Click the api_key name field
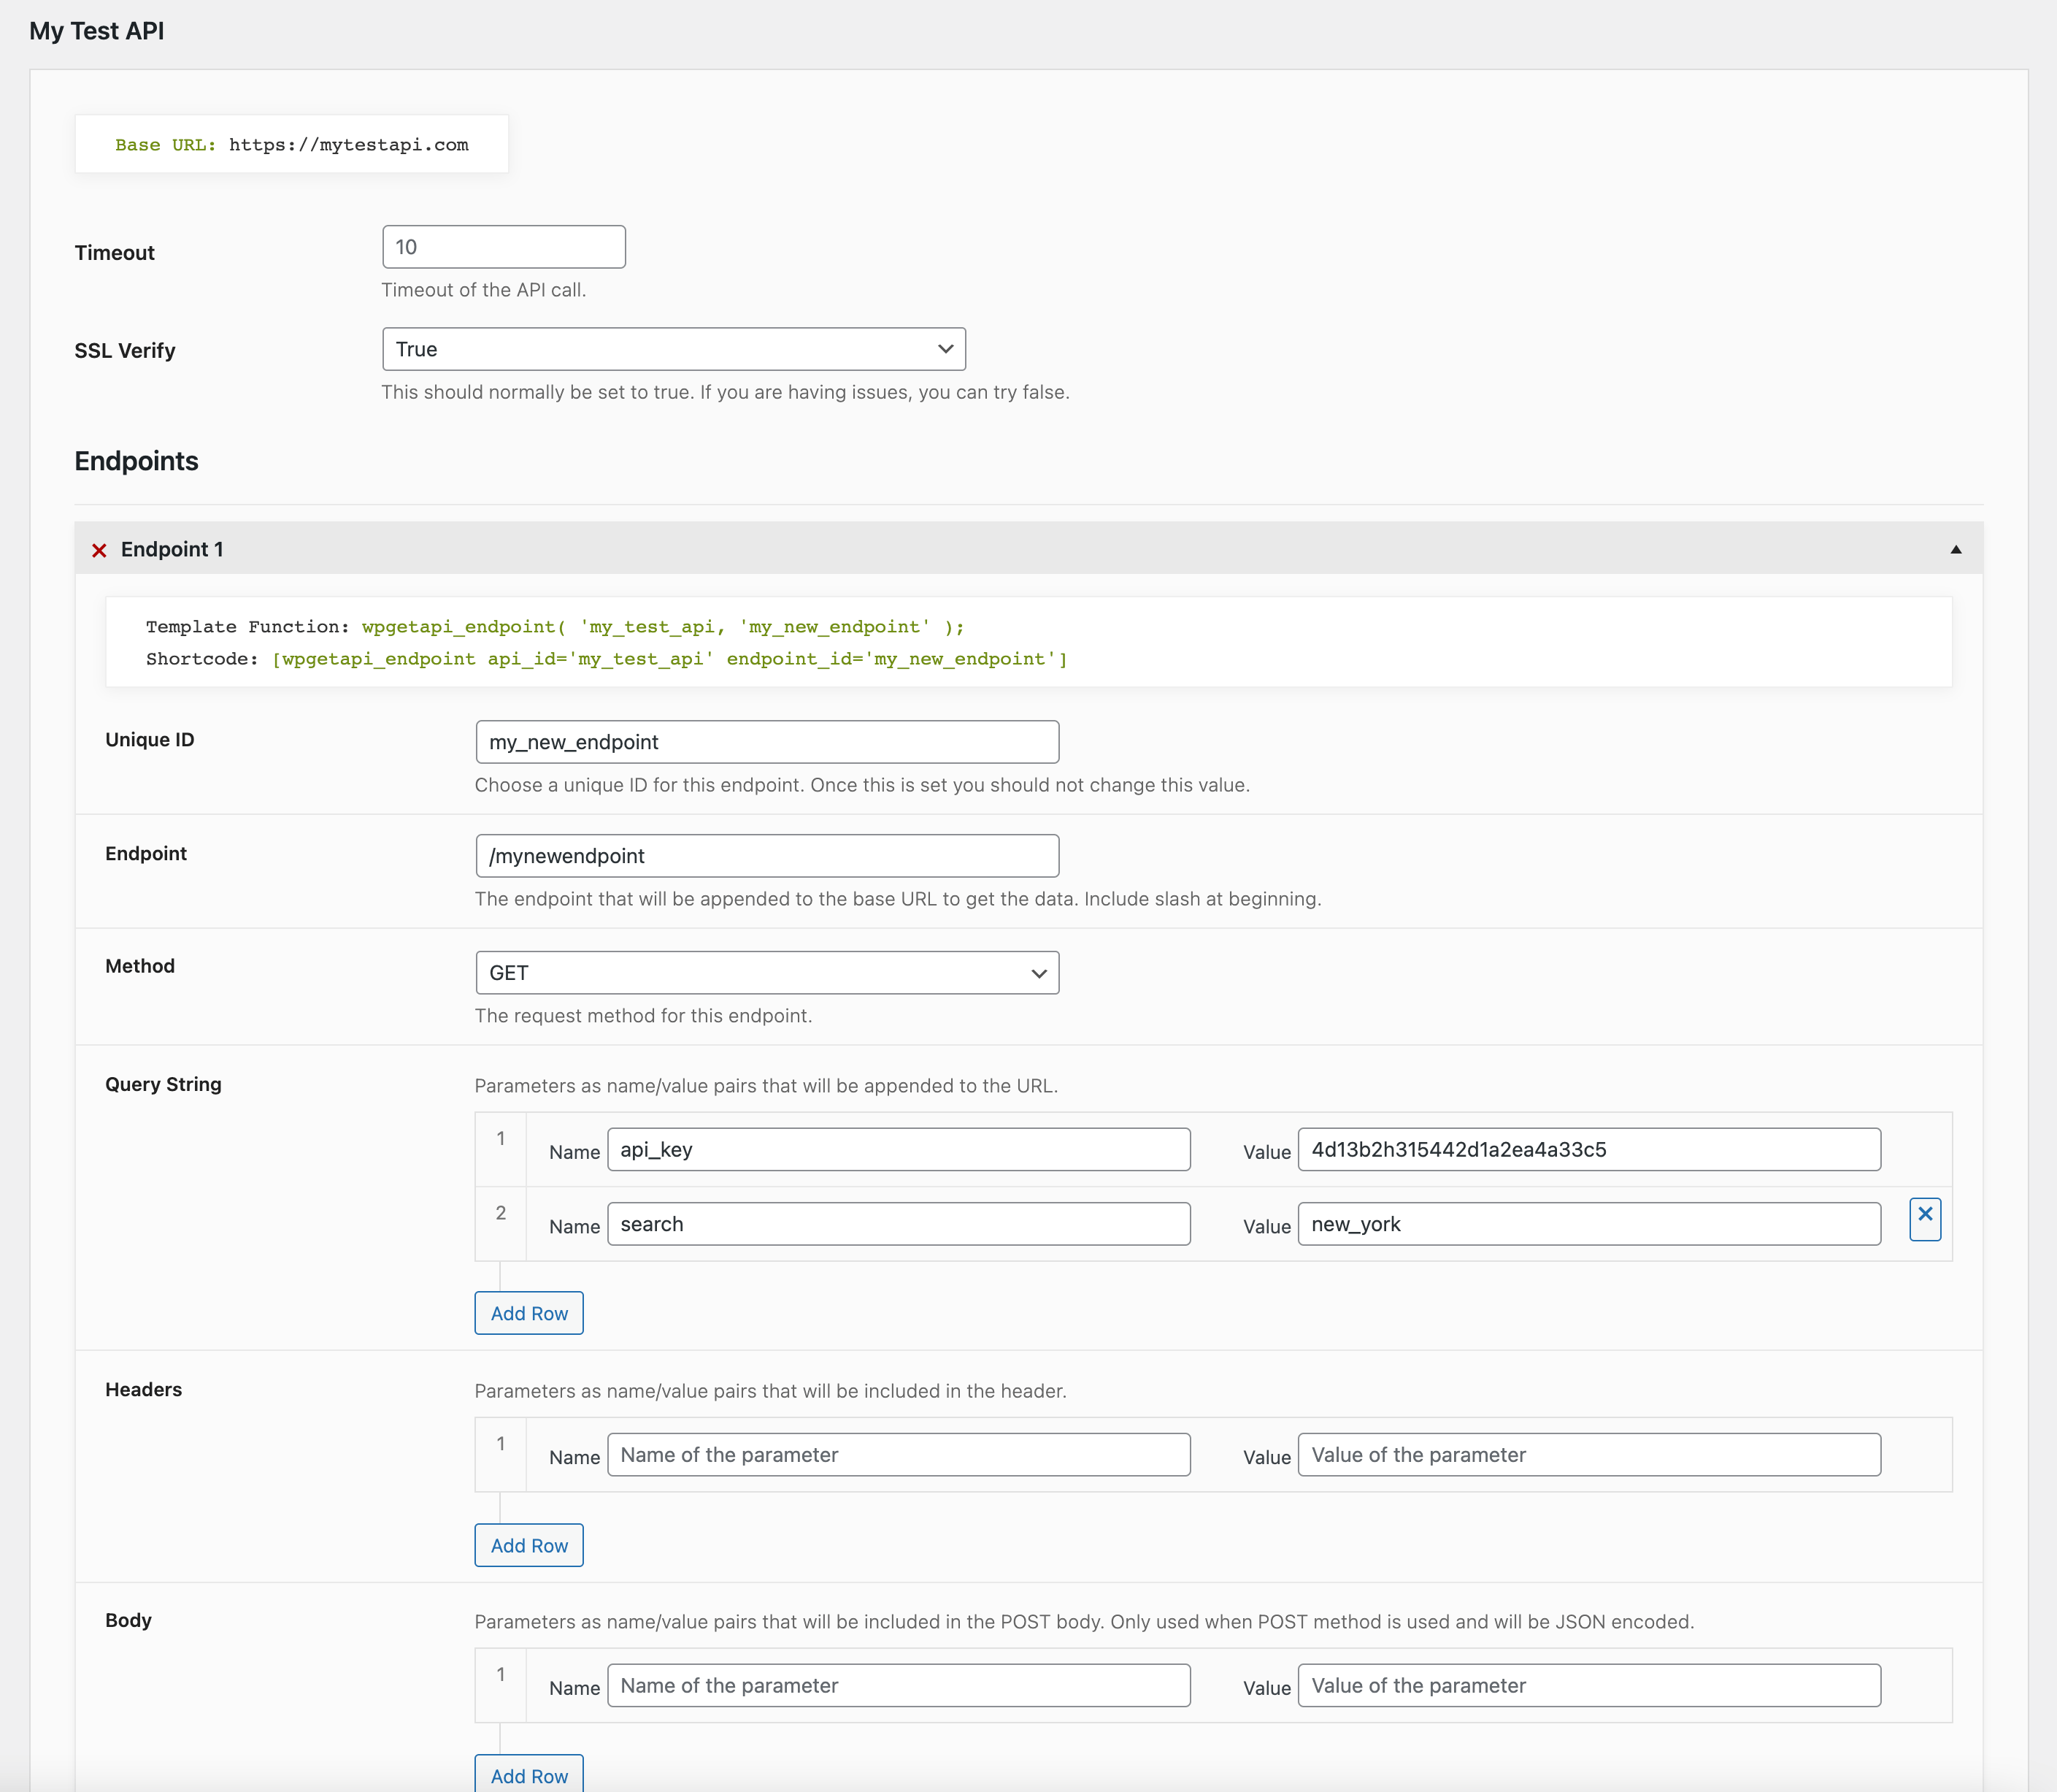 pyautogui.click(x=899, y=1150)
